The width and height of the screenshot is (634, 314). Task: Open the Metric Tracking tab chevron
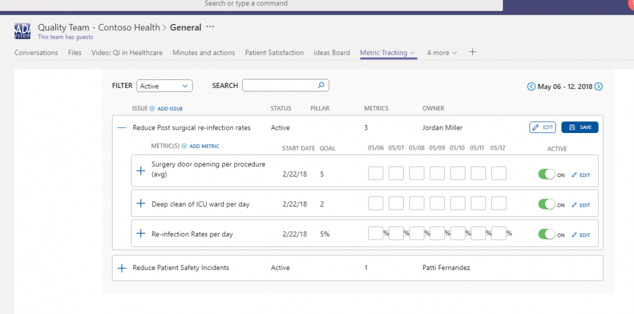(412, 53)
